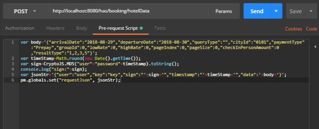Click line number 3 in the gutter

[13, 64]
